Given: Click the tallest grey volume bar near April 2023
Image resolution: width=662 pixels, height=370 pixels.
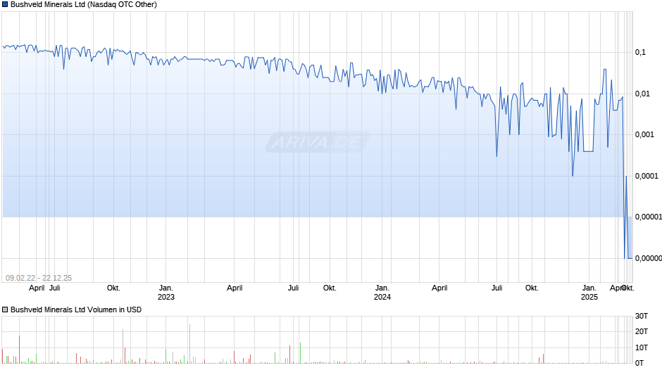Looking at the screenshot, I should coord(190,344).
